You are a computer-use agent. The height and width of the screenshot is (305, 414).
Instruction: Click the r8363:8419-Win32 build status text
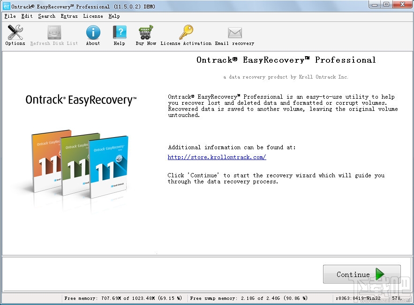[358, 298]
